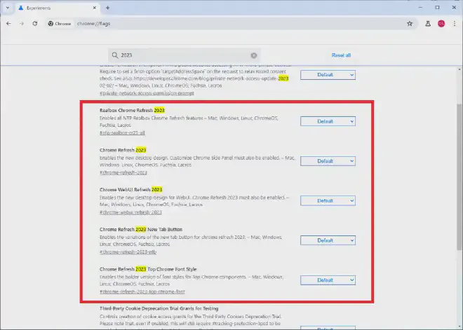Click the Chrome site info chip in the address bar

tap(60, 24)
